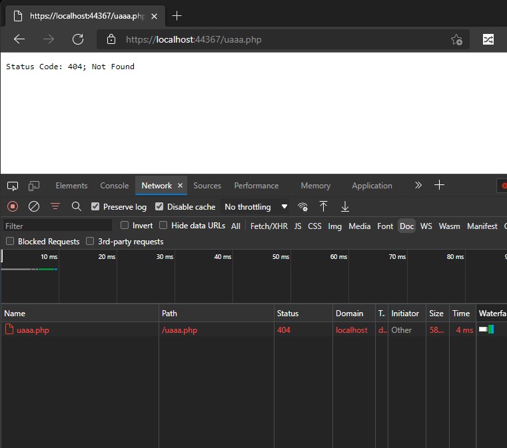Close the Network tab in DevTools
The height and width of the screenshot is (448, 507).
[180, 186]
